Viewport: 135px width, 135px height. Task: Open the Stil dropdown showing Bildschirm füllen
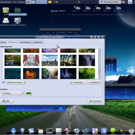click(x=16, y=82)
